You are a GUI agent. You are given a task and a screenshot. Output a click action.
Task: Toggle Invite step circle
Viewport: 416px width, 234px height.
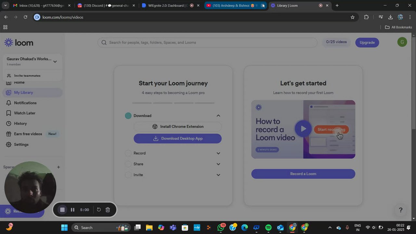(x=128, y=175)
